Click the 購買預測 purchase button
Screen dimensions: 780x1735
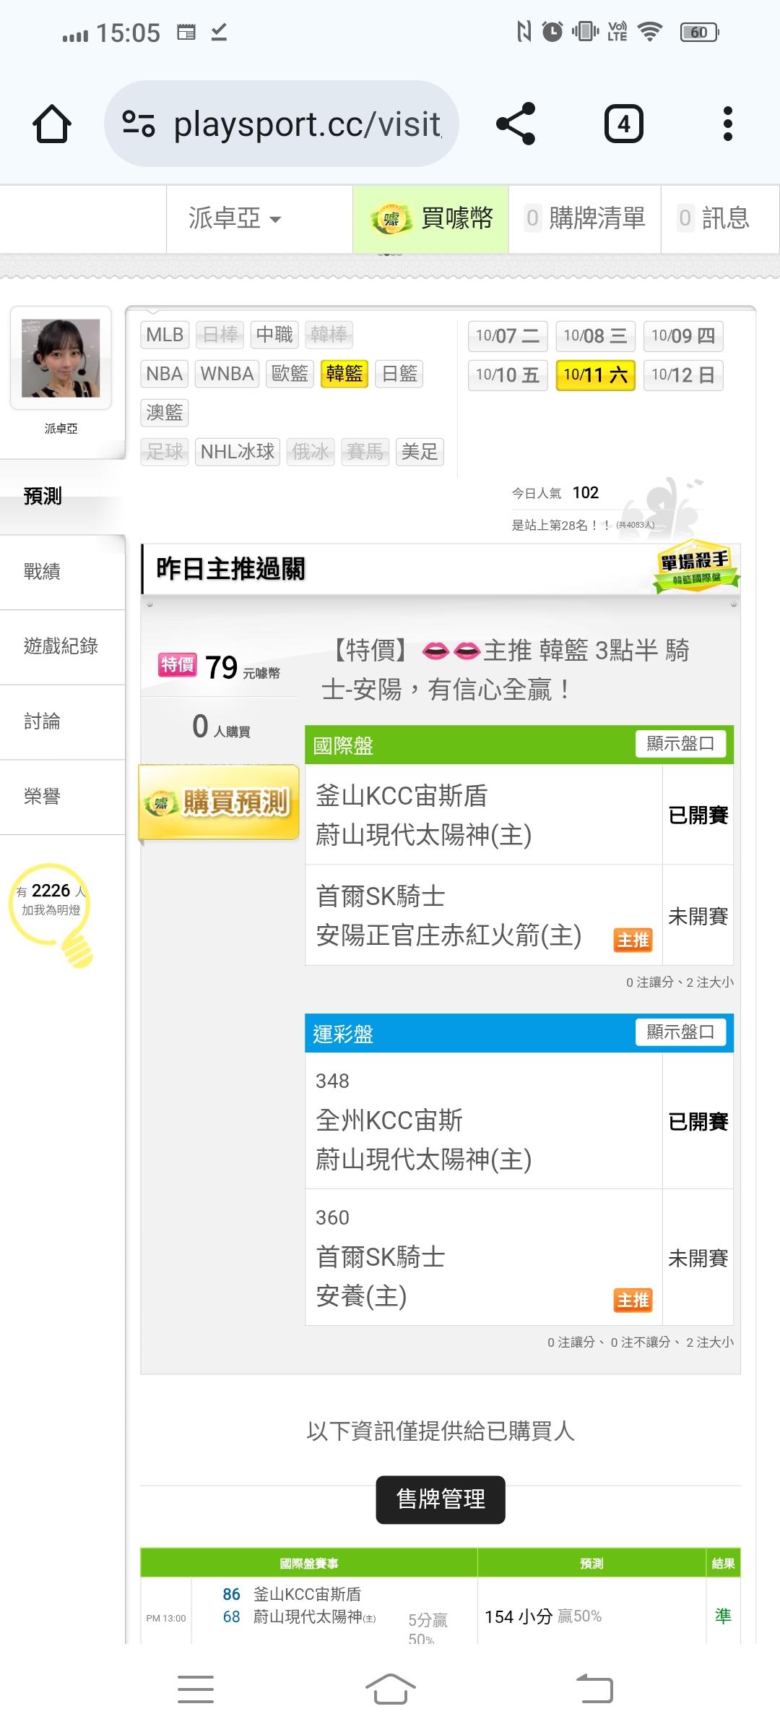pos(220,802)
